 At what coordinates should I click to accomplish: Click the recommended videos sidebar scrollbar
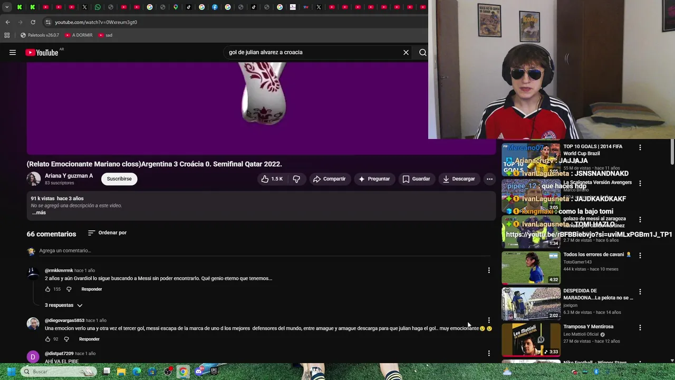click(x=672, y=153)
